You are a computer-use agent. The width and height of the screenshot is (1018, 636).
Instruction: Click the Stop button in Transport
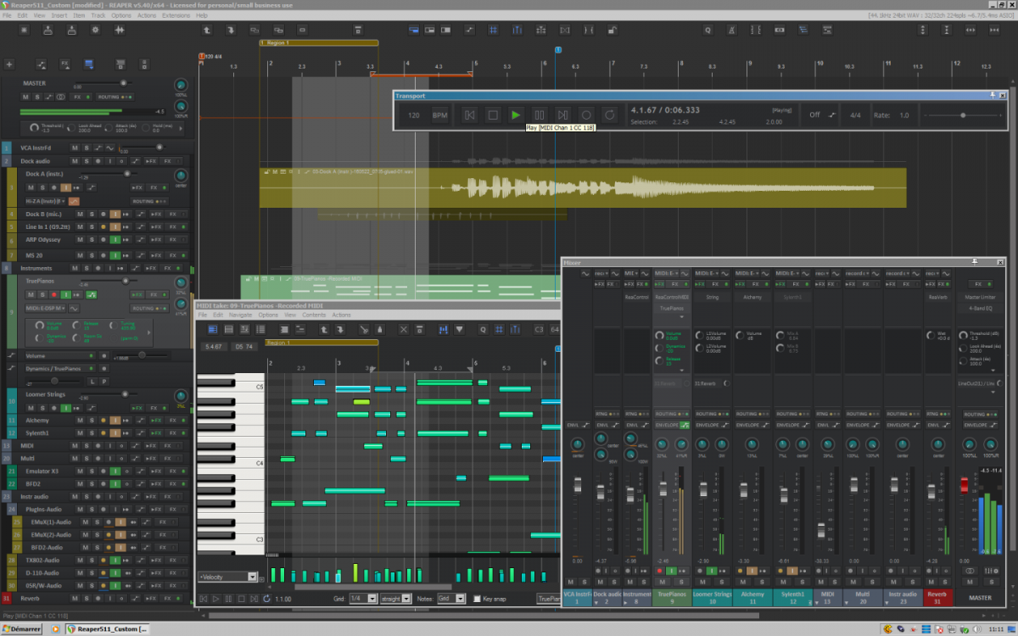493,114
